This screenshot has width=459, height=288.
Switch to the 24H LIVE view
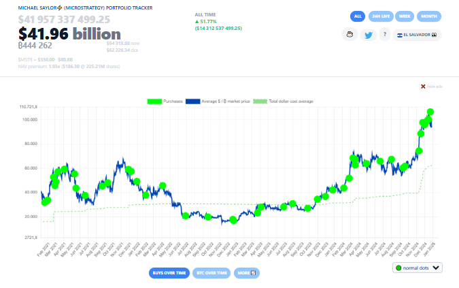pyautogui.click(x=381, y=16)
